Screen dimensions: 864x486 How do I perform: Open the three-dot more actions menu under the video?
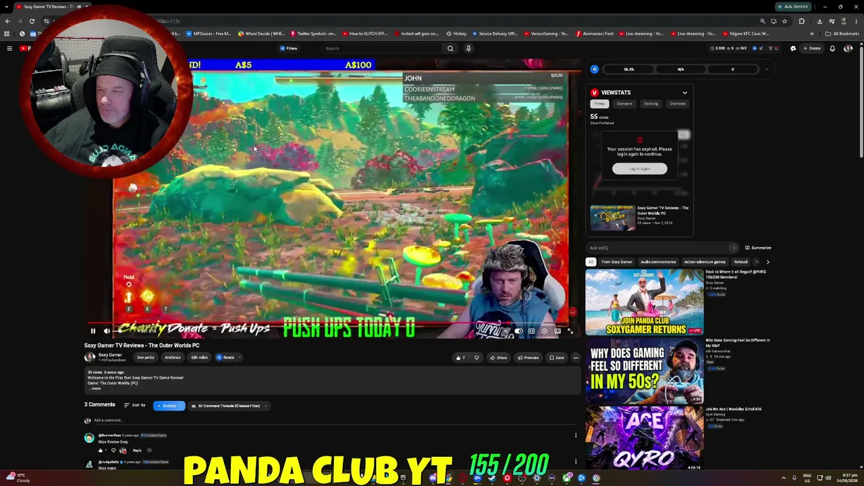click(x=576, y=358)
